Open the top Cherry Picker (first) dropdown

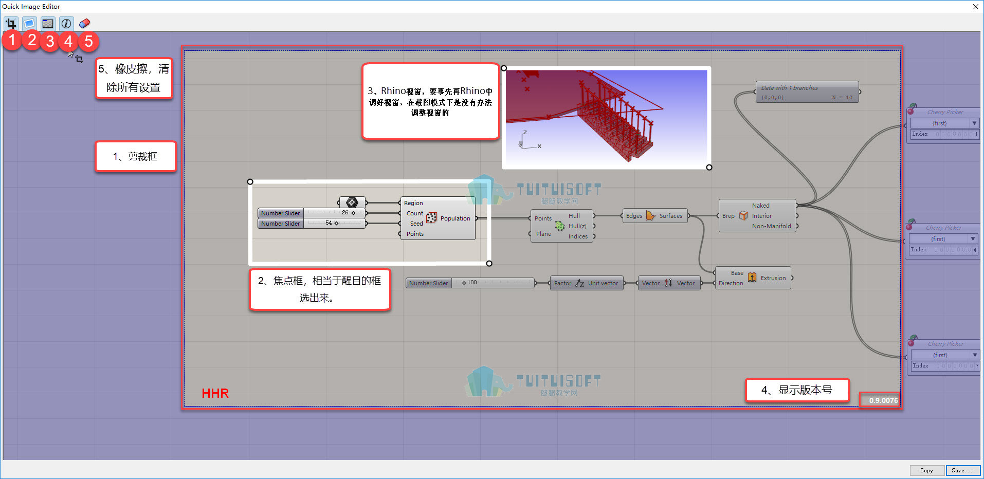click(x=944, y=123)
